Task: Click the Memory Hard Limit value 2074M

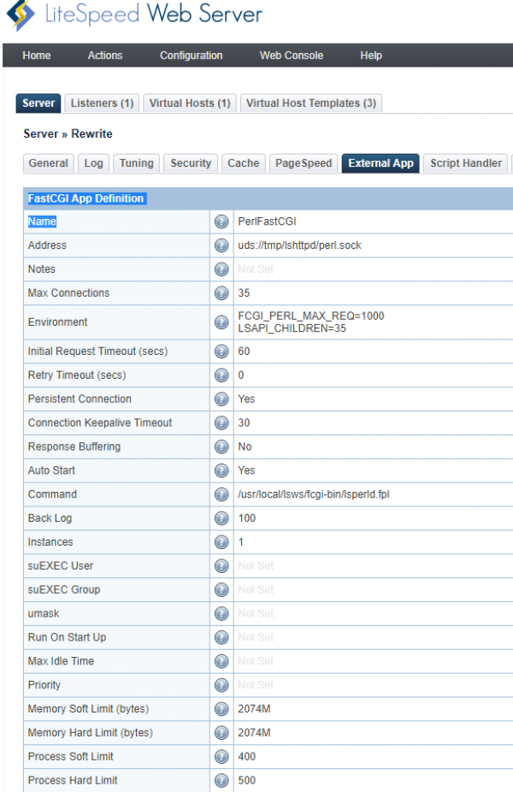Action: click(254, 732)
